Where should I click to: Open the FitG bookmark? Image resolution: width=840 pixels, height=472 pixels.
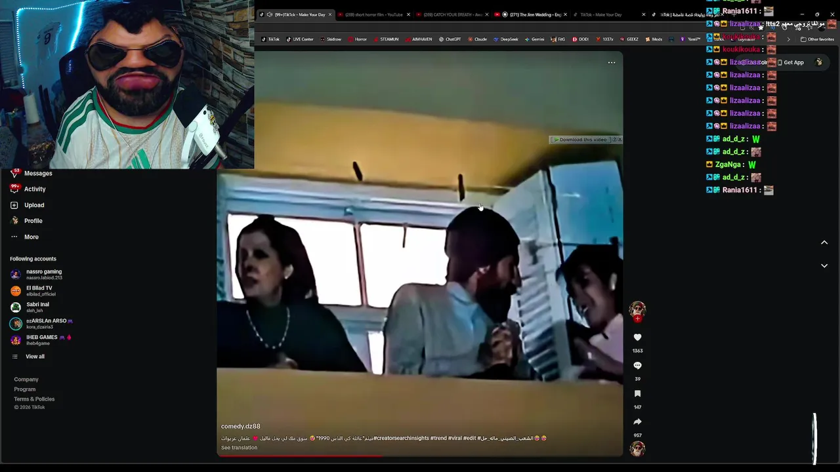(558, 39)
